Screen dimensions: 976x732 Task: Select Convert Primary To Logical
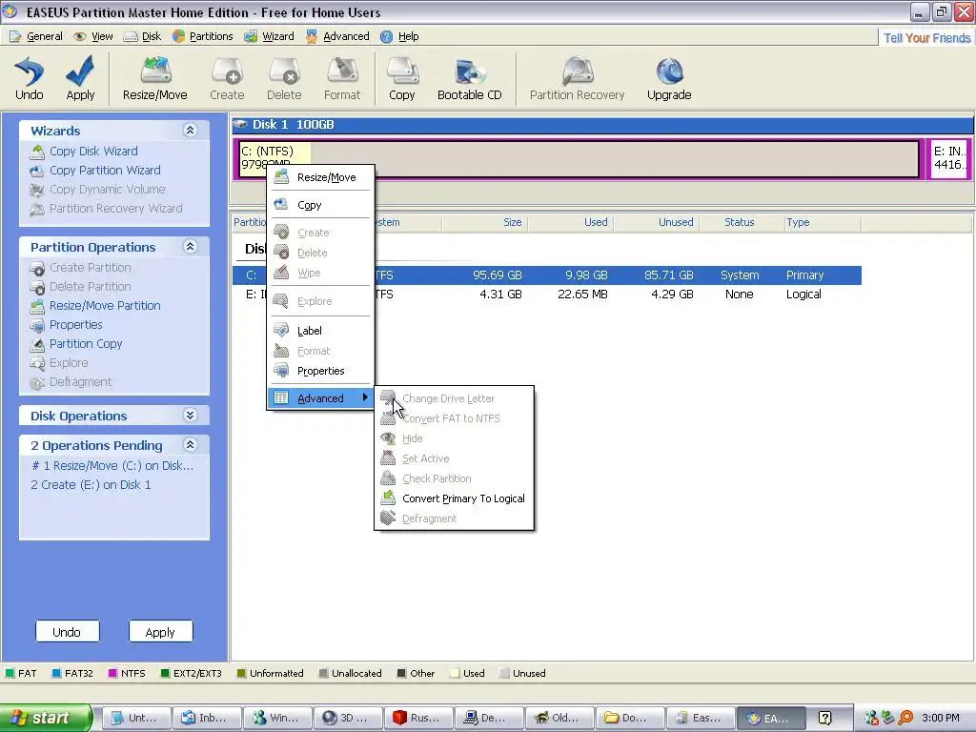(x=454, y=498)
